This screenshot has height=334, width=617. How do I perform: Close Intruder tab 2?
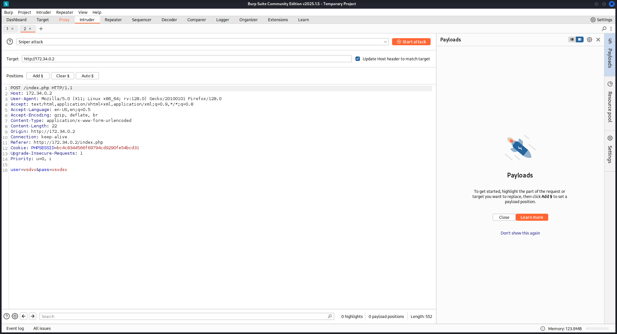[x=30, y=29]
